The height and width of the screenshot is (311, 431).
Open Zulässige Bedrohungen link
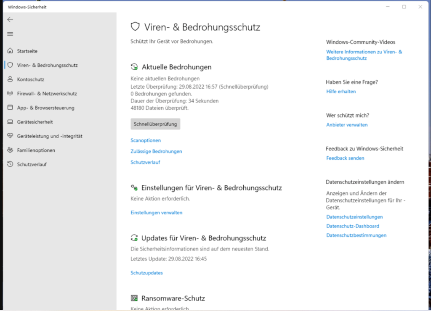pyautogui.click(x=156, y=151)
